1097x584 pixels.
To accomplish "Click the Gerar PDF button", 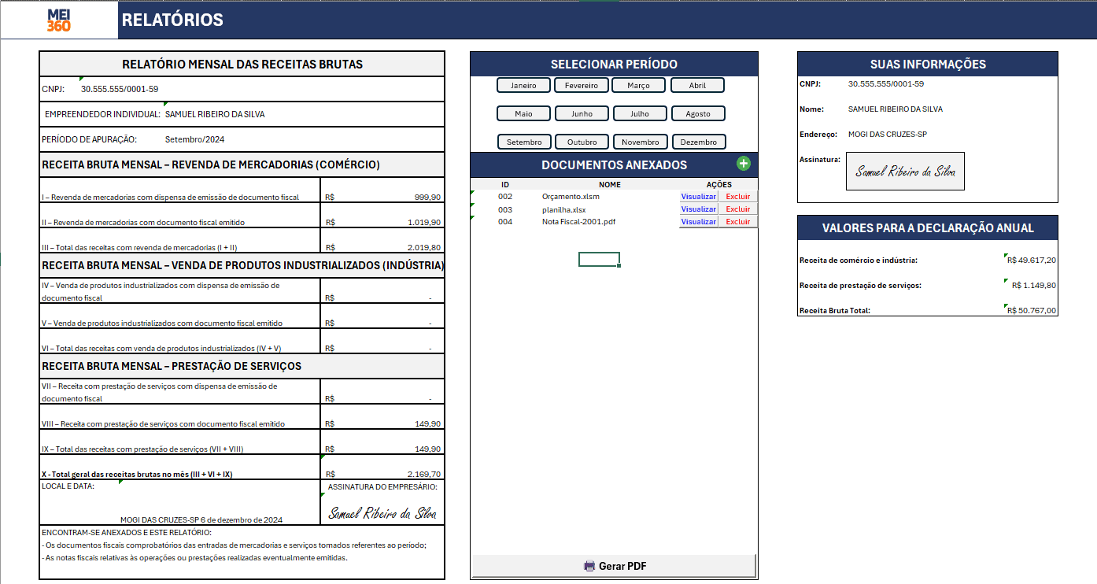I will tap(614, 566).
